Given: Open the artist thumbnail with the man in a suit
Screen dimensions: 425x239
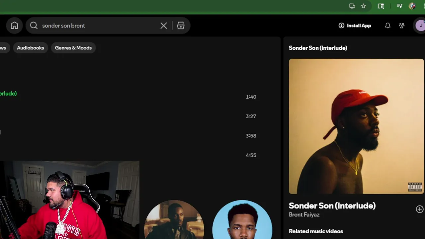Looking at the screenshot, I should point(174,219).
